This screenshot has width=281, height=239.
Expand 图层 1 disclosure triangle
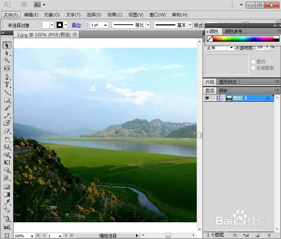[223, 98]
